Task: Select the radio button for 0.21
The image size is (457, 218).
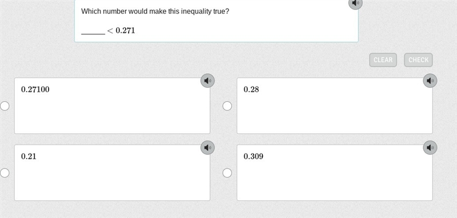Action: (x=5, y=173)
